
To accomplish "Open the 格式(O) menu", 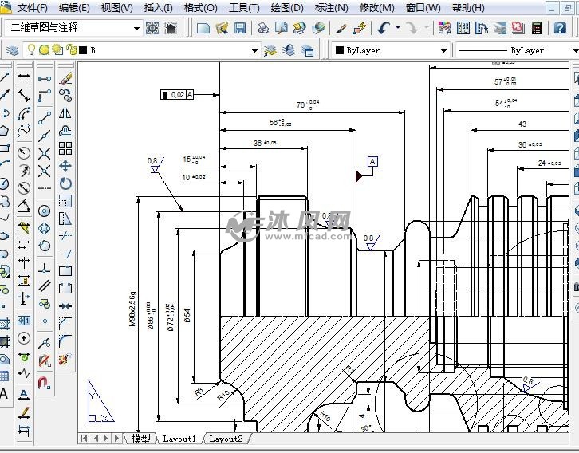I will point(200,8).
